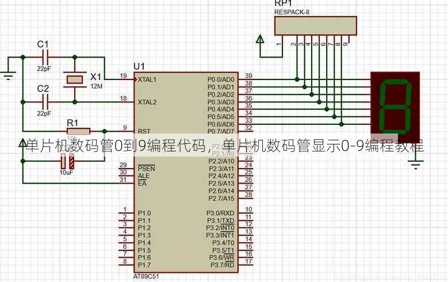
Task: Click the RP1 reference label
Action: click(x=284, y=3)
